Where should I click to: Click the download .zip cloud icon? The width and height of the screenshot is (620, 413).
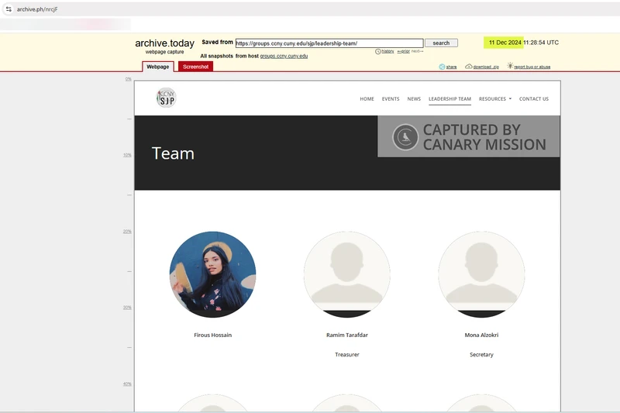coord(469,67)
